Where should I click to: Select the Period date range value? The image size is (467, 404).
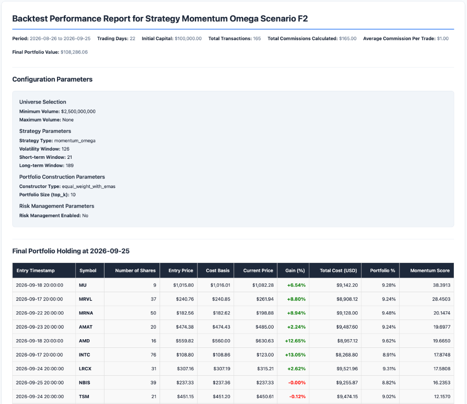60,38
